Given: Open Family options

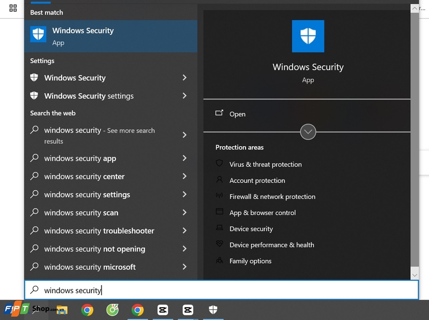Looking at the screenshot, I should click(250, 261).
